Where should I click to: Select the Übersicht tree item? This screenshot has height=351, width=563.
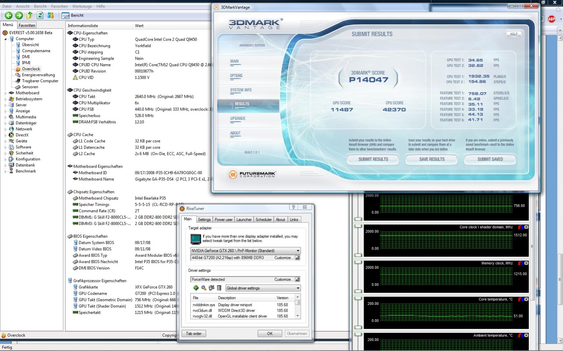click(x=30, y=45)
